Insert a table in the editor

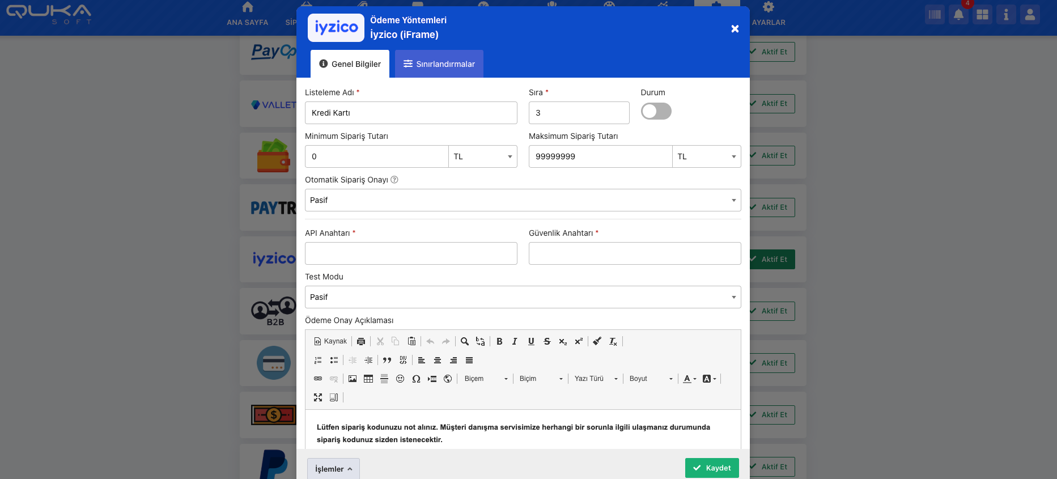(368, 379)
